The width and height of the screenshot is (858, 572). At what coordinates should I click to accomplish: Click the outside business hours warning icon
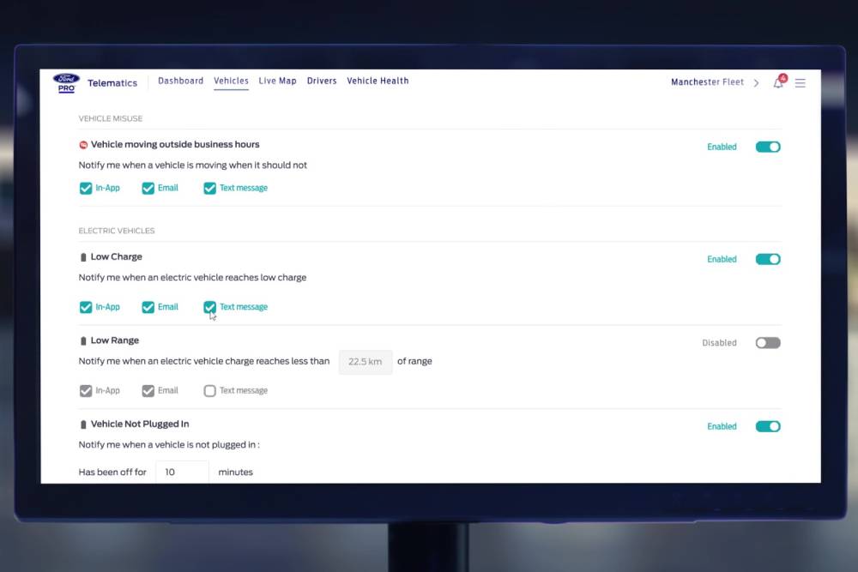[x=83, y=145]
